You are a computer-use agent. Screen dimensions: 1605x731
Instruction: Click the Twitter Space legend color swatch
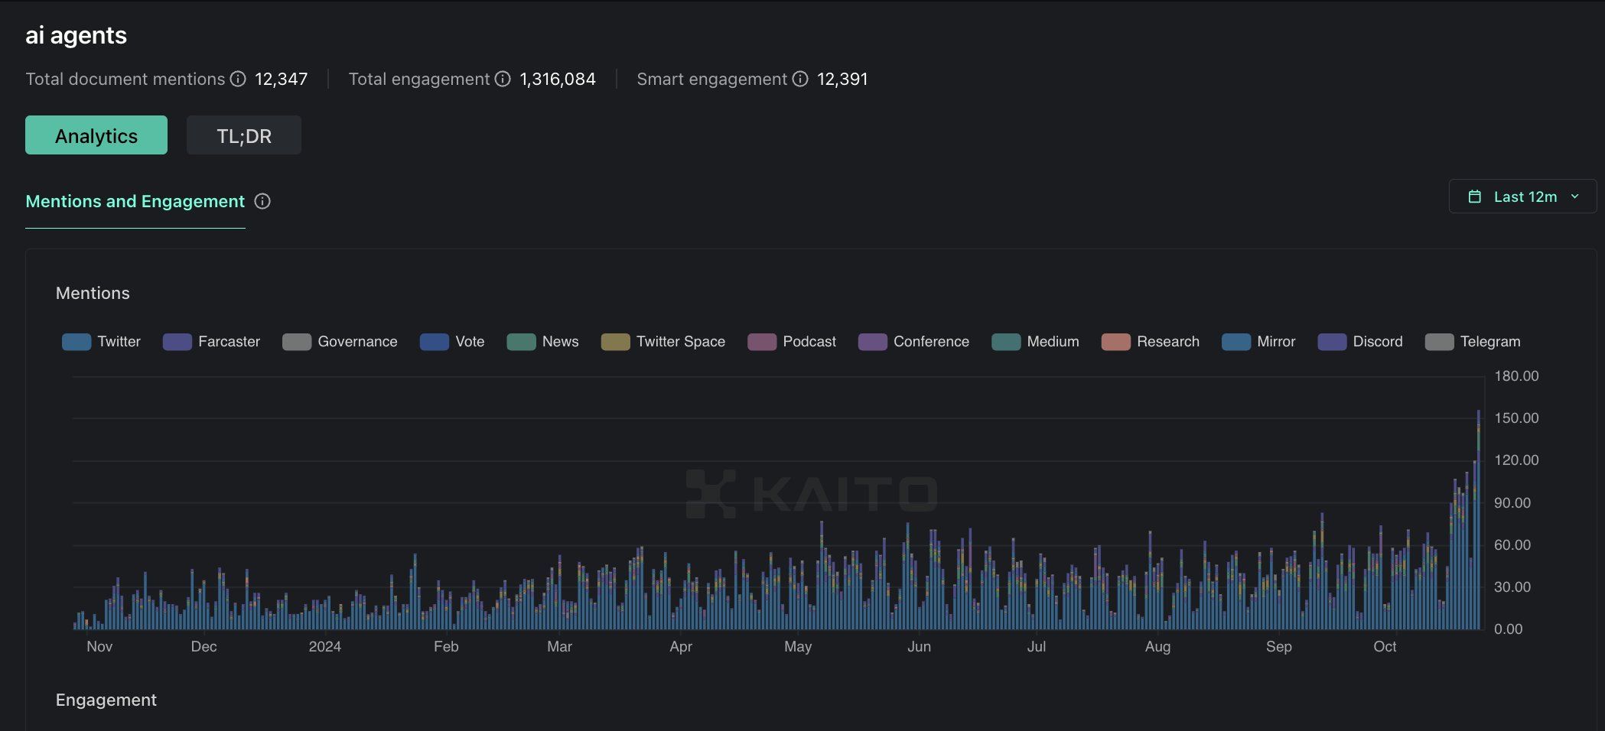click(x=615, y=342)
